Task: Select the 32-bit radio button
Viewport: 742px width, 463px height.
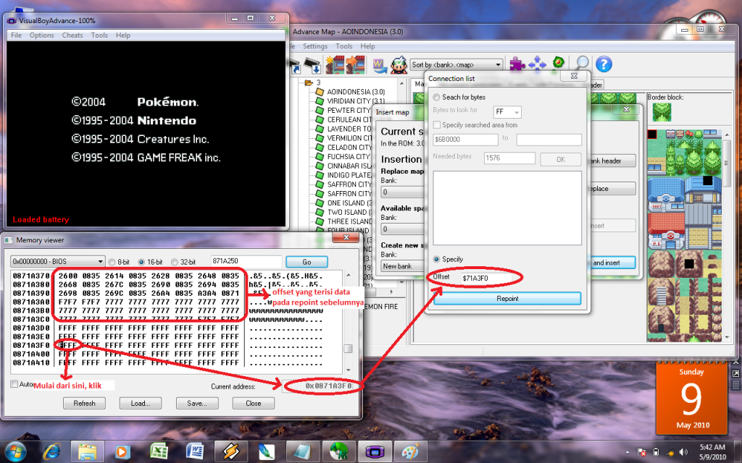Action: click(x=174, y=262)
